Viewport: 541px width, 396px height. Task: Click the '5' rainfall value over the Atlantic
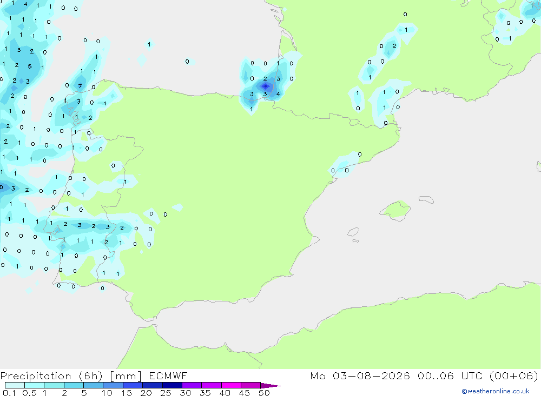[30, 66]
